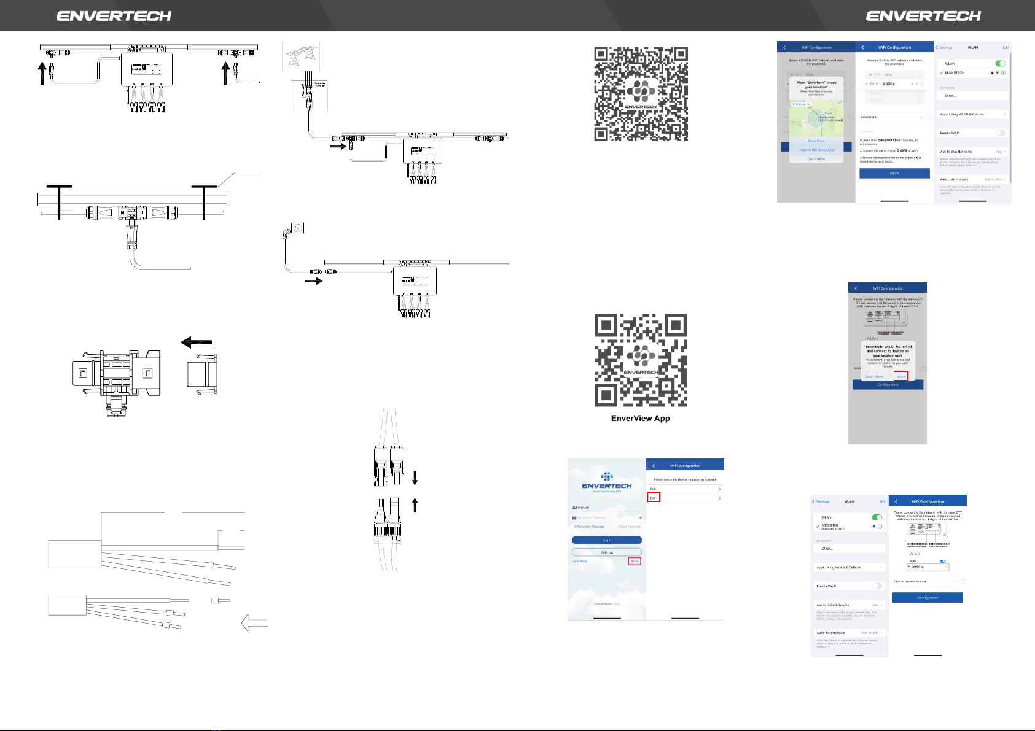Toggle Remember Password on login screen

click(576, 527)
